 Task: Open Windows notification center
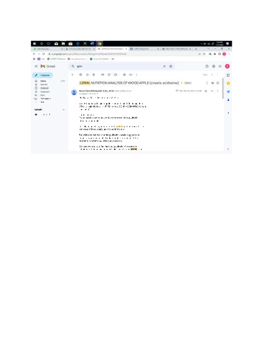[227, 44]
